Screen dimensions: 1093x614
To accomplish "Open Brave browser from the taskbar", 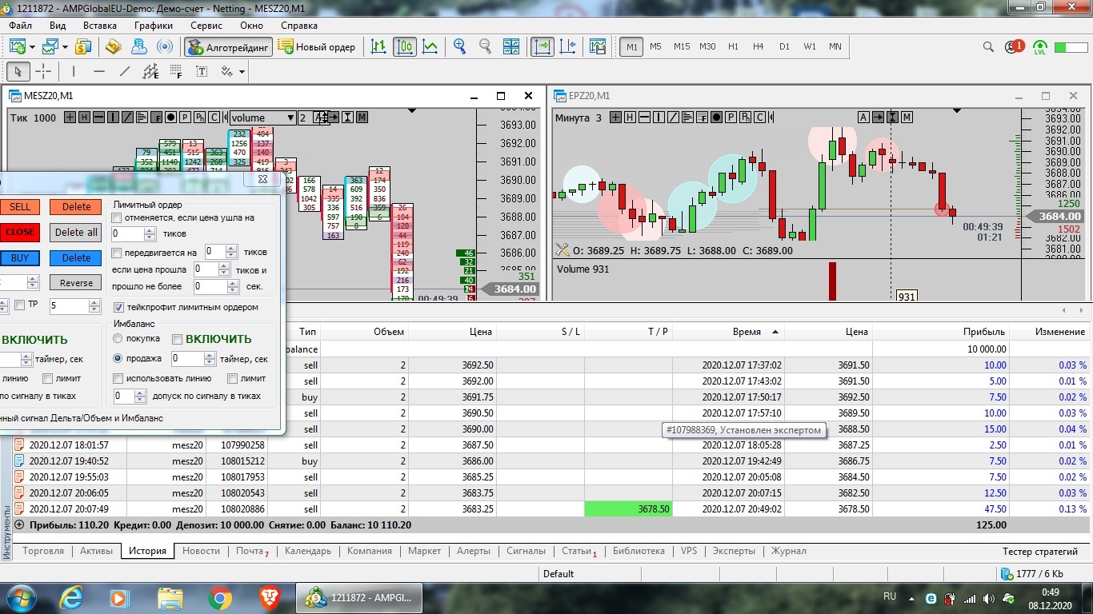I will (x=270, y=597).
